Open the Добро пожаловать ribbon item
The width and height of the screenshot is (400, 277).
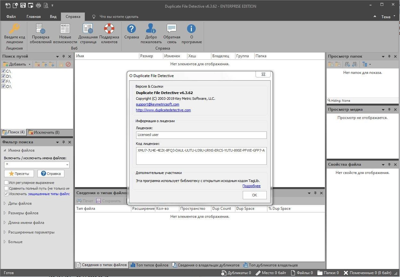tap(151, 34)
